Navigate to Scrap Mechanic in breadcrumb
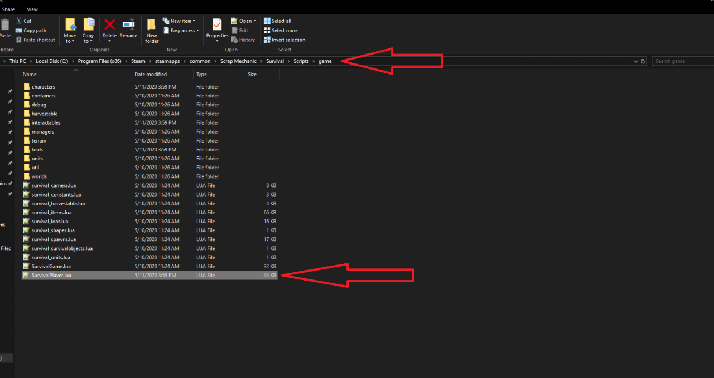The width and height of the screenshot is (714, 378). [x=238, y=61]
